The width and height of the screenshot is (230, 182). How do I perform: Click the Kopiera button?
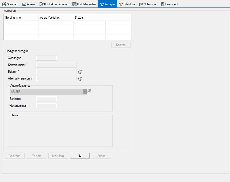(x=121, y=45)
